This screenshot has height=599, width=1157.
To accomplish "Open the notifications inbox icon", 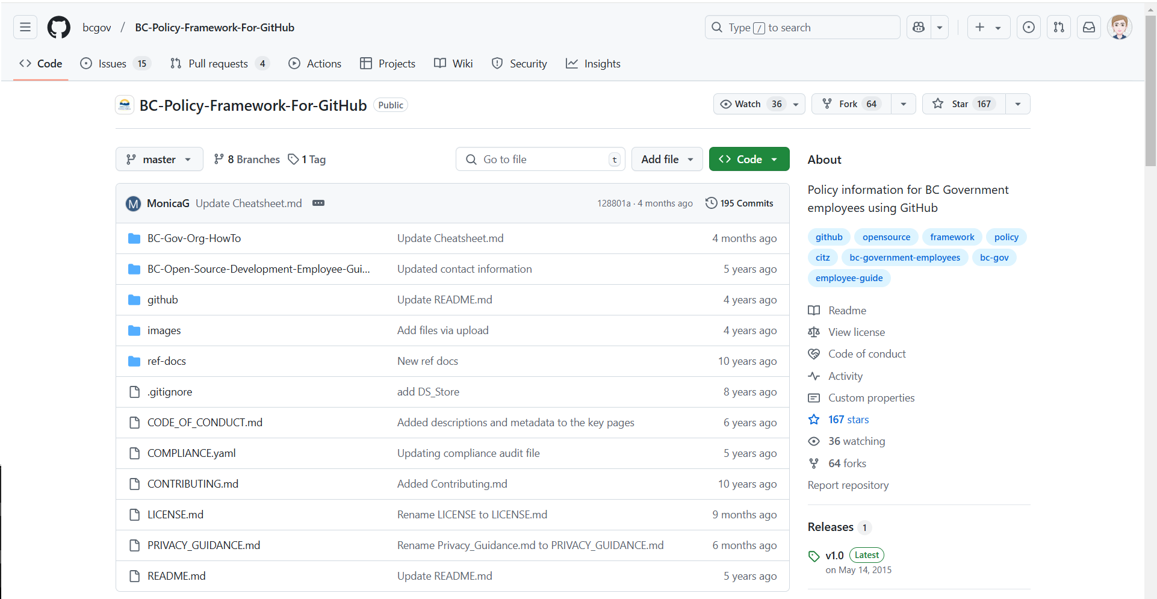I will pos(1089,27).
